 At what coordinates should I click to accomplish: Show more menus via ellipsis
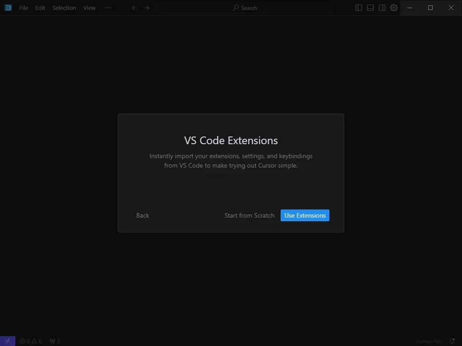[108, 8]
